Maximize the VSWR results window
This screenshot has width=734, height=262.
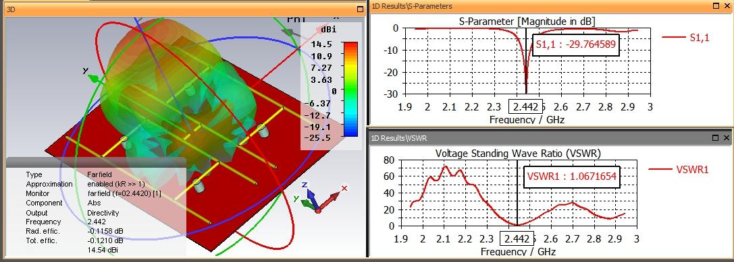click(716, 138)
